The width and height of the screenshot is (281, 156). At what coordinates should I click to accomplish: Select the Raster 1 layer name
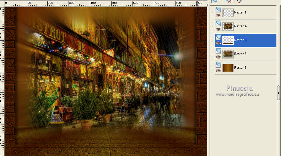(x=241, y=12)
